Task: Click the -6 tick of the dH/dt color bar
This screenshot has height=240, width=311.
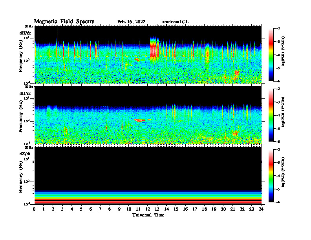Action: pyautogui.click(x=278, y=81)
